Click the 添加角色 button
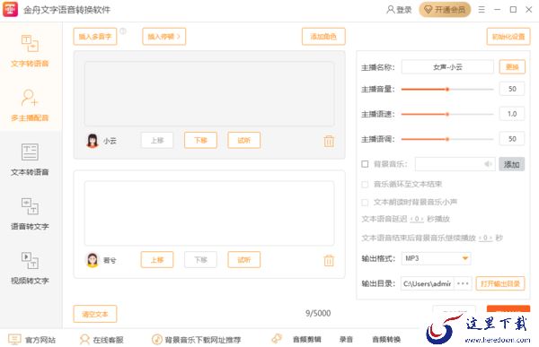The height and width of the screenshot is (347, 539). coord(323,37)
